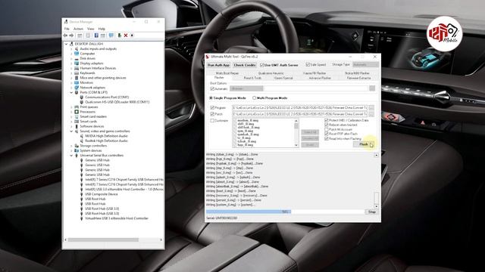Open Help menu in Device Manager
Viewport: 485px width, 272px height.
(x=102, y=29)
